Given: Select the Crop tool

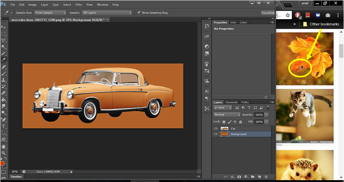Looking at the screenshot, I should [3, 53].
